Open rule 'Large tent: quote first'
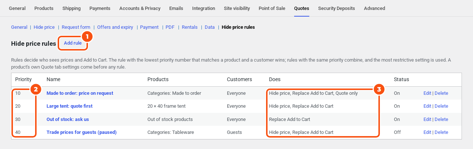Image resolution: width=473 pixels, height=149 pixels. [69, 106]
